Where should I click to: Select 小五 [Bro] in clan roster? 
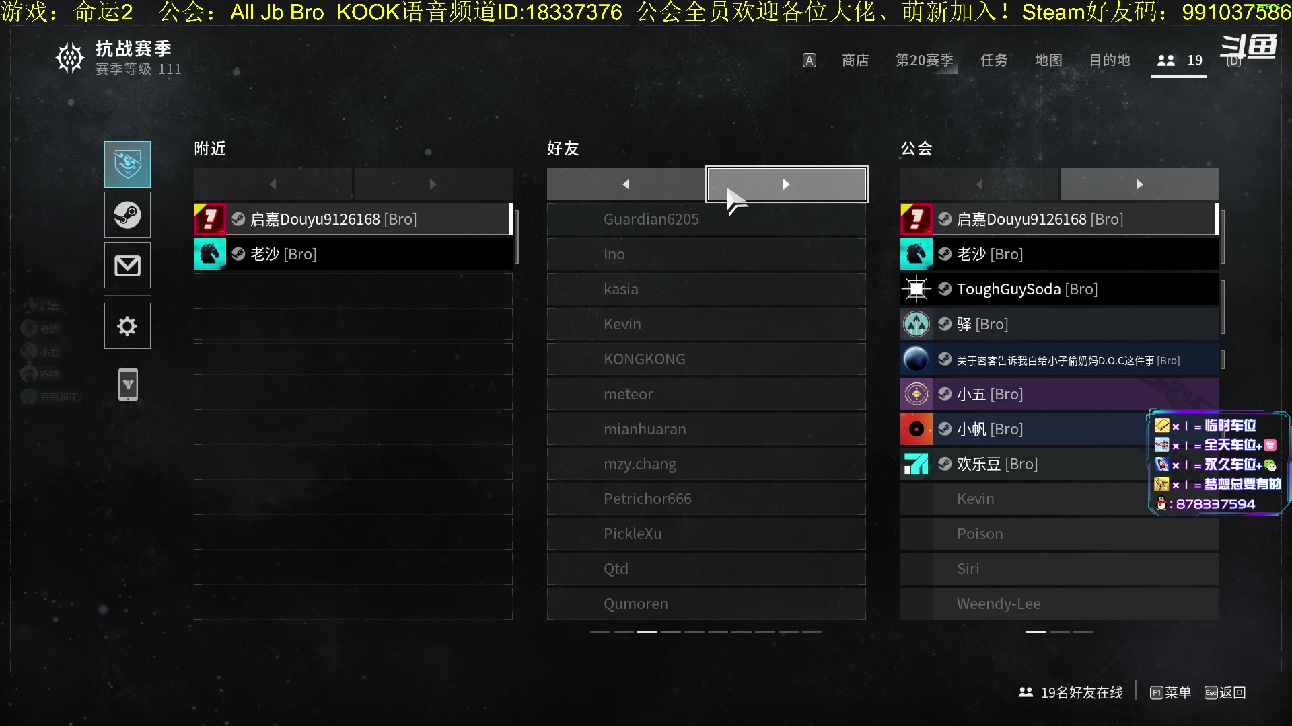pos(1060,394)
